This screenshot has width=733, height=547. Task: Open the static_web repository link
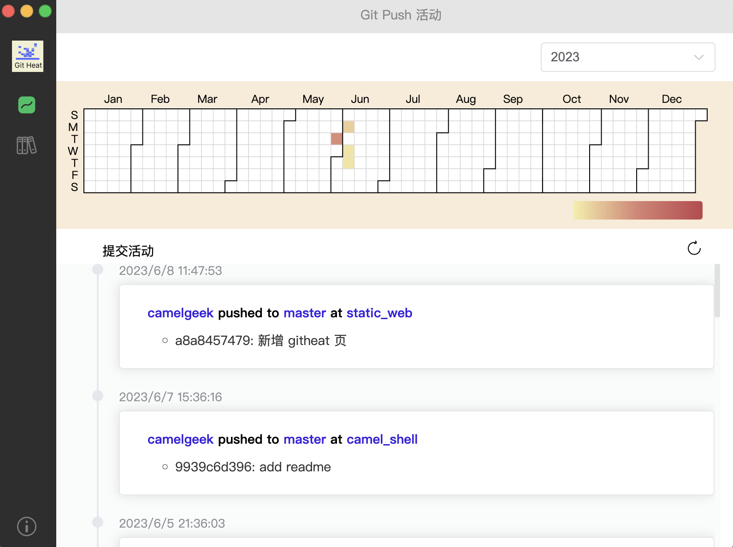click(x=379, y=313)
